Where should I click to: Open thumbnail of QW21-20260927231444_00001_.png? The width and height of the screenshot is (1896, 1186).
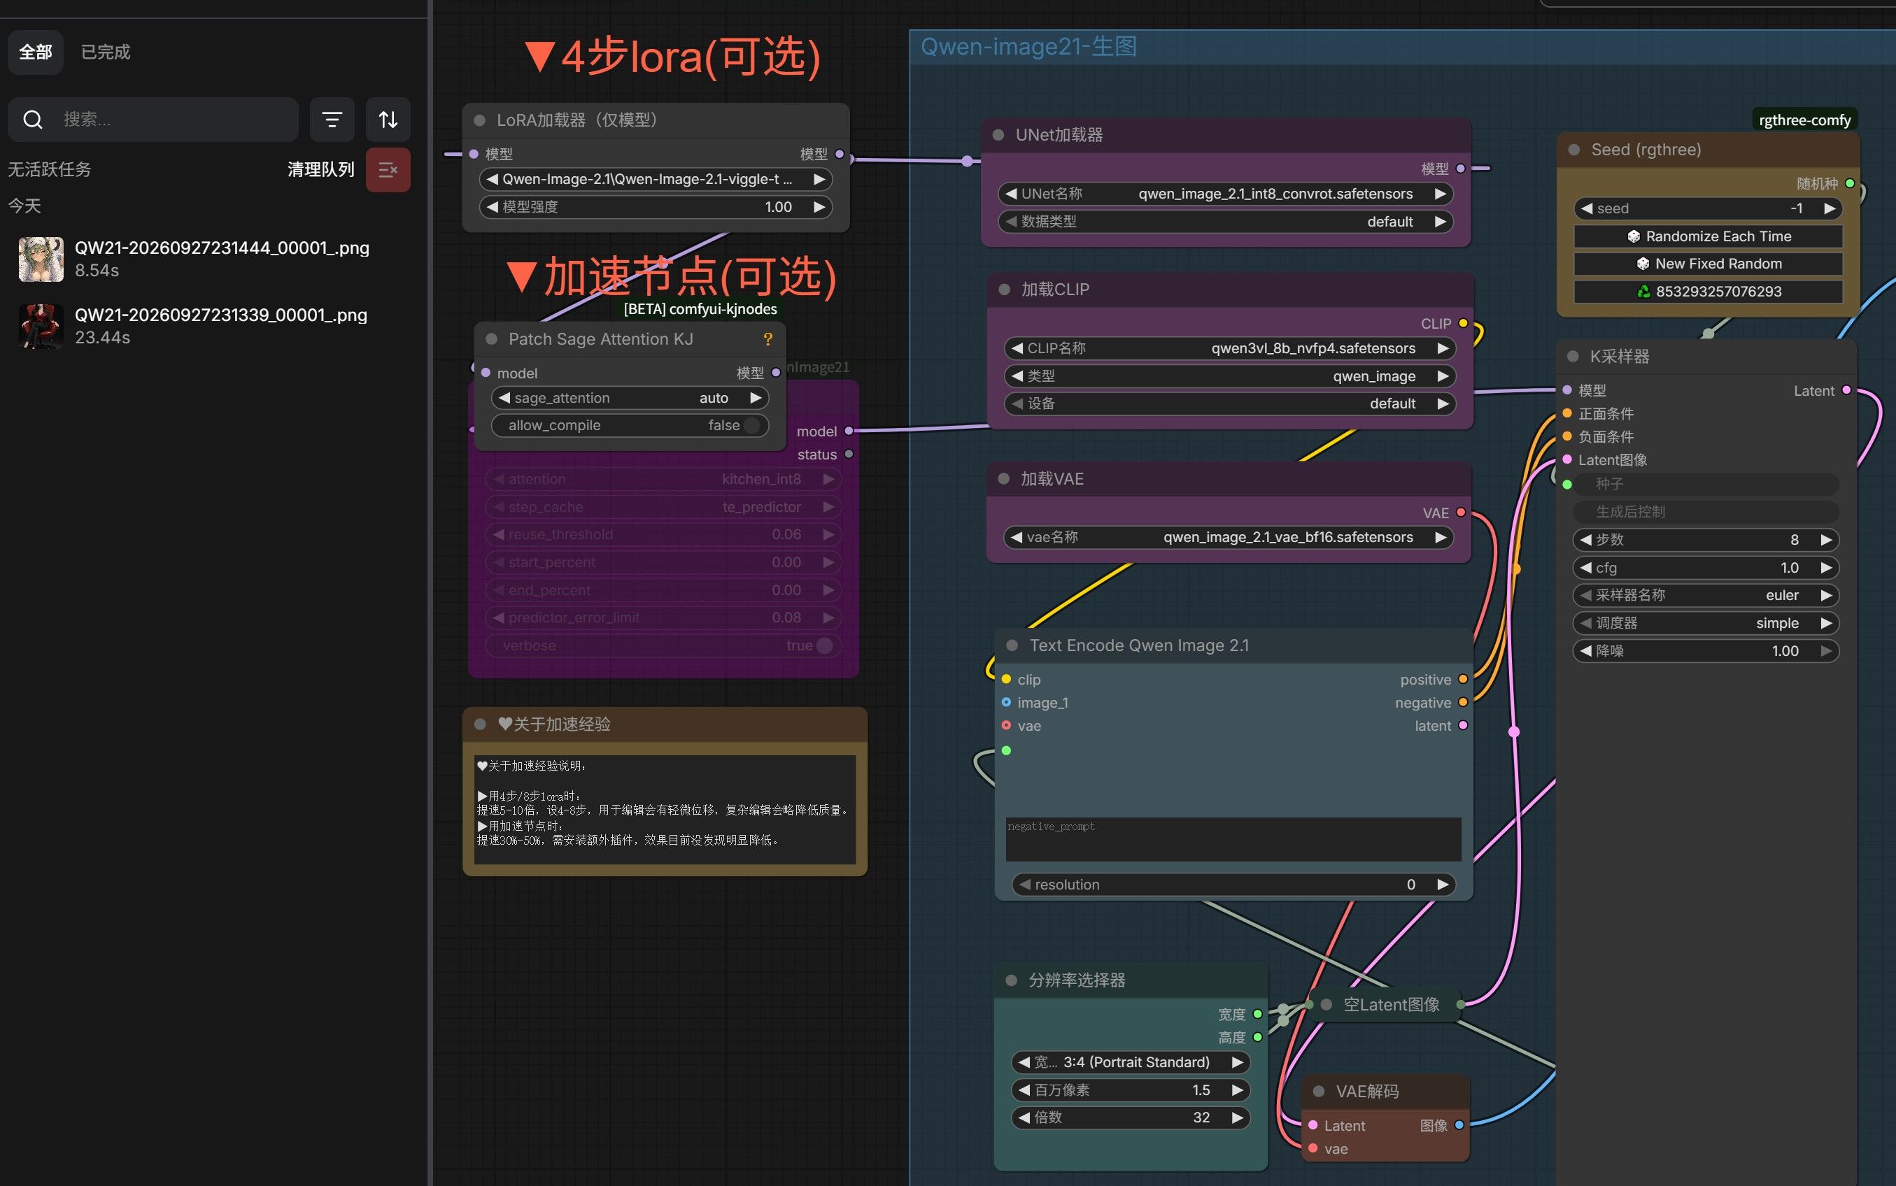point(41,259)
